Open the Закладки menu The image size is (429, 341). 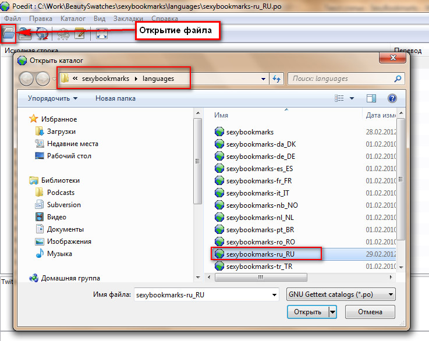click(128, 19)
